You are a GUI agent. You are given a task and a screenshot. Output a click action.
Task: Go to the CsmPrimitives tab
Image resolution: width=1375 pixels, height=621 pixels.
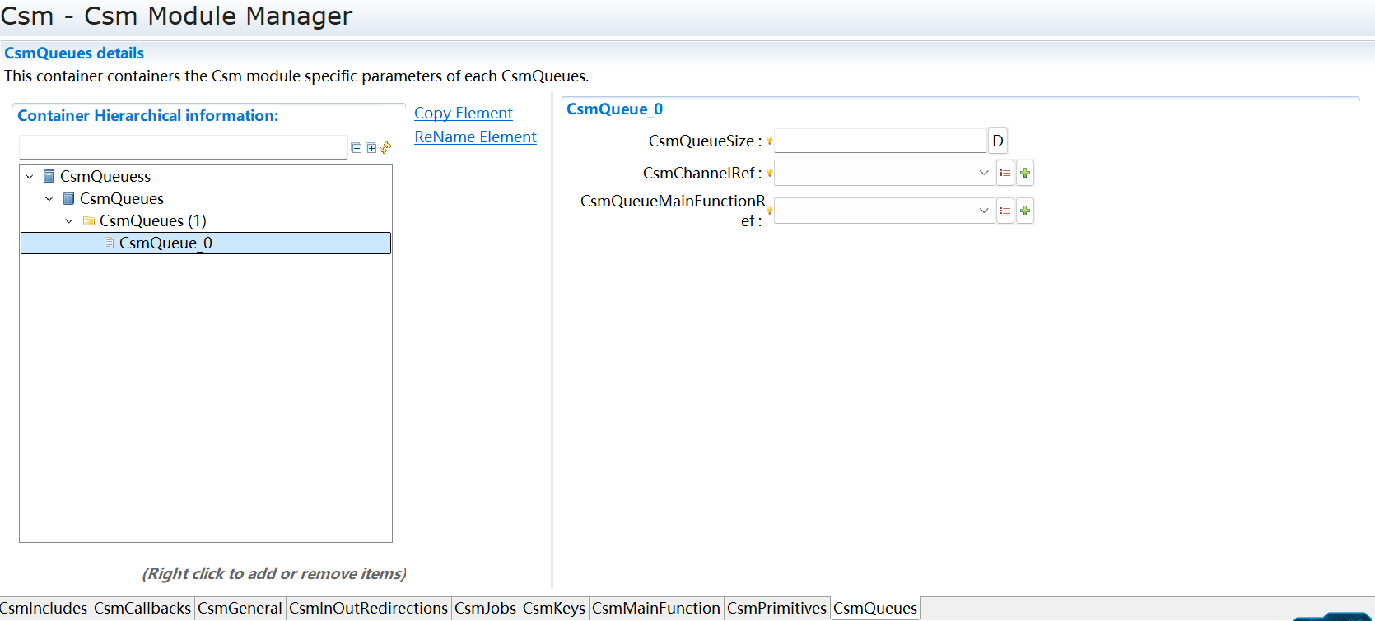tap(776, 609)
